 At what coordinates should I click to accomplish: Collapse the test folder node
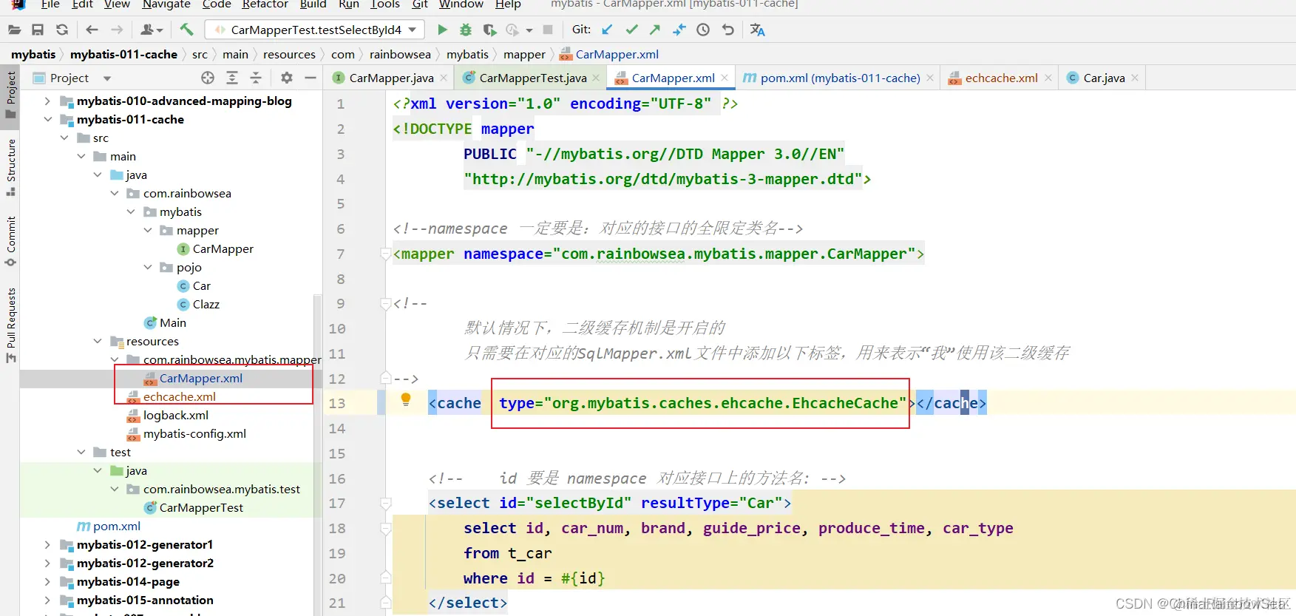(x=81, y=452)
